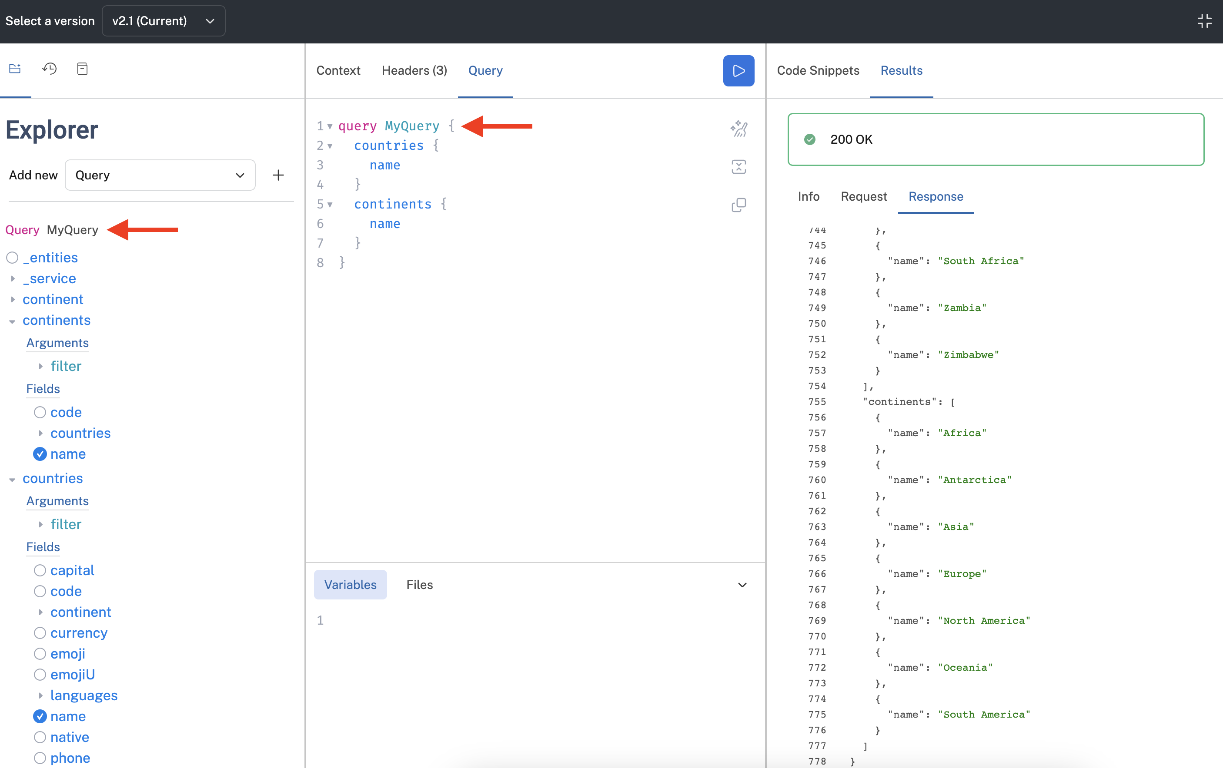This screenshot has width=1223, height=768.
Task: Expand the 'continent' field under countries
Action: pos(42,611)
